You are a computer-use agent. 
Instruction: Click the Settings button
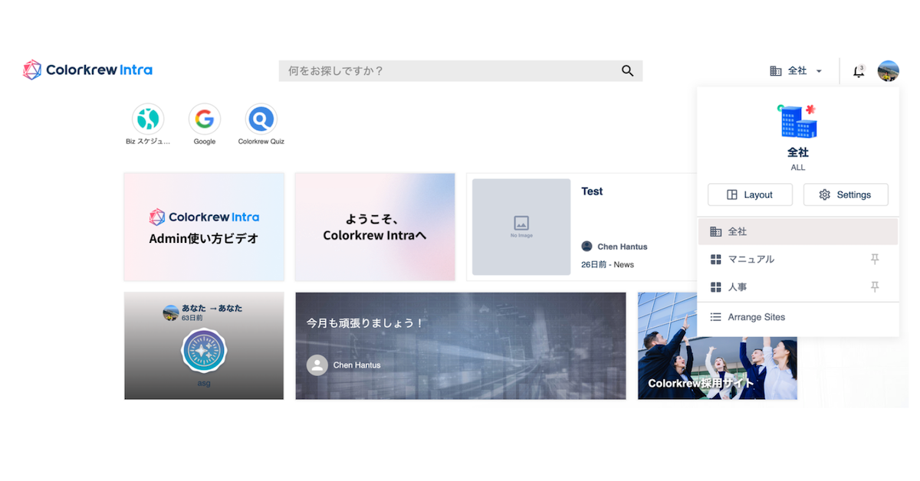click(x=845, y=195)
